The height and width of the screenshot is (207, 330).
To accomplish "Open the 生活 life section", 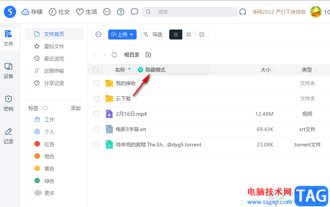I will (86, 12).
